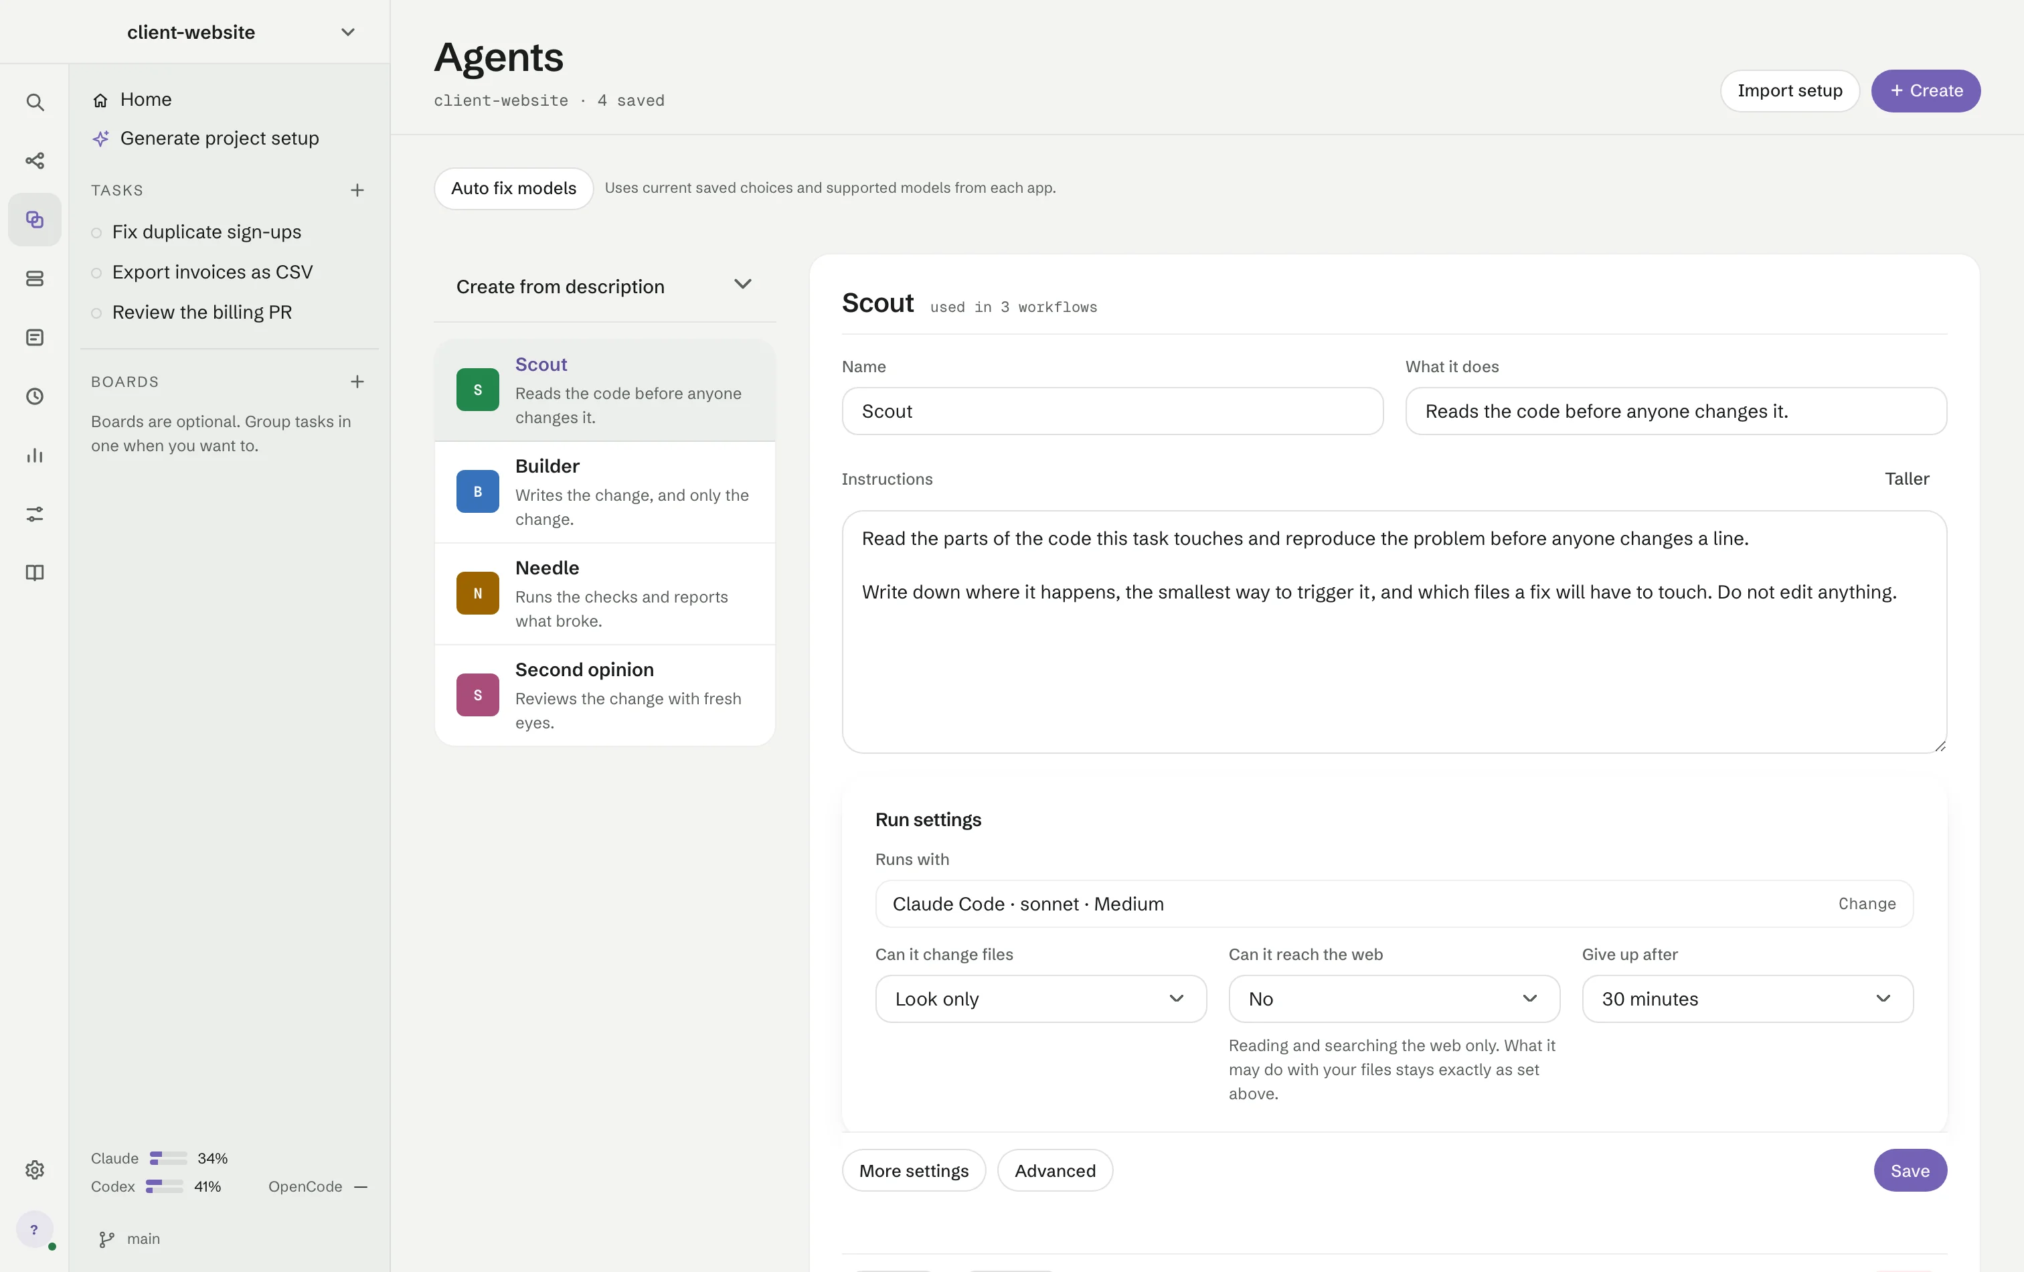The image size is (2024, 1272).
Task: Expand the Create from description section
Action: 604,286
